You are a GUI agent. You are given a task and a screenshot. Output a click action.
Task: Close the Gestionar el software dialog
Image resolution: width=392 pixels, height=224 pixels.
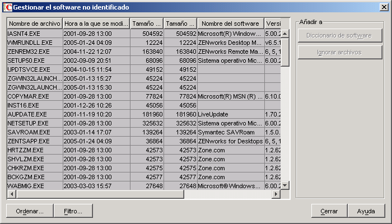[x=384, y=7]
